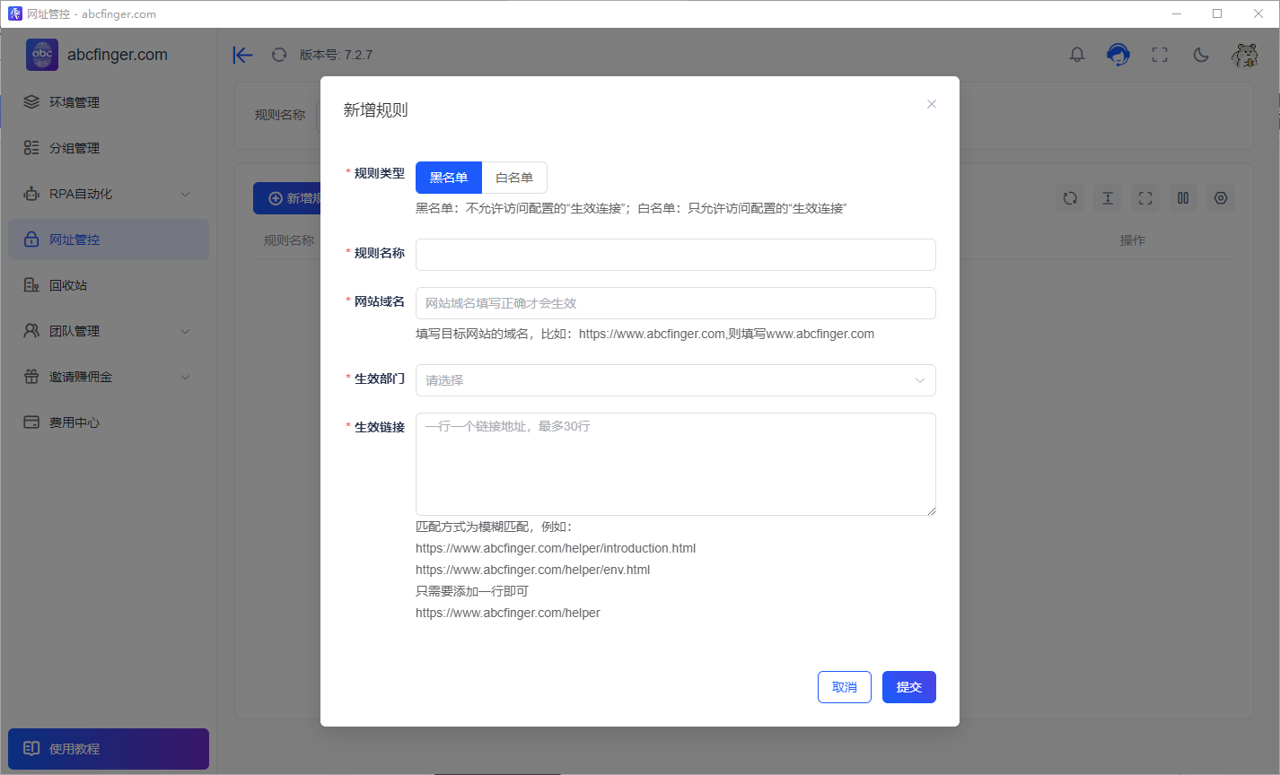Image resolution: width=1280 pixels, height=775 pixels.
Task: Open 环境管理 in sidebar
Action: click(x=109, y=102)
